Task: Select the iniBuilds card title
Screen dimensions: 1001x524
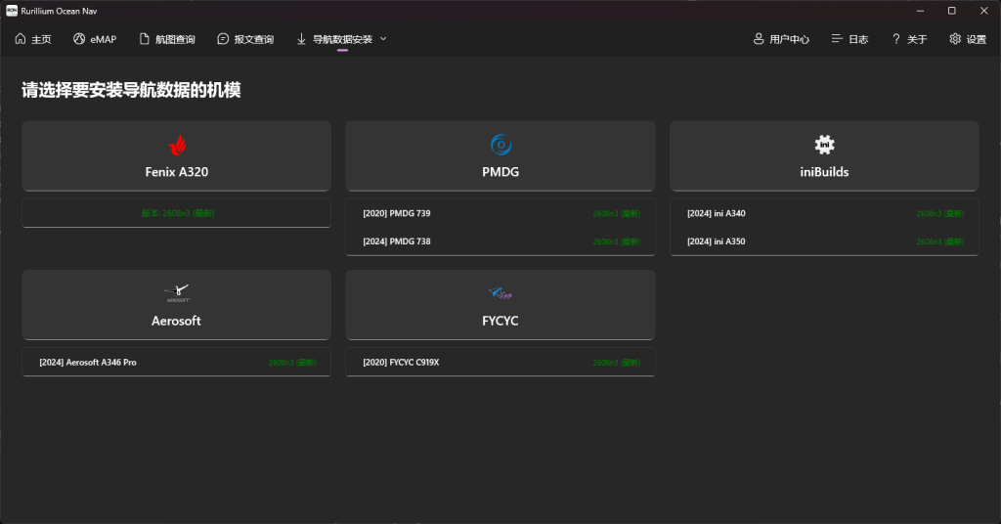Action: click(x=824, y=172)
